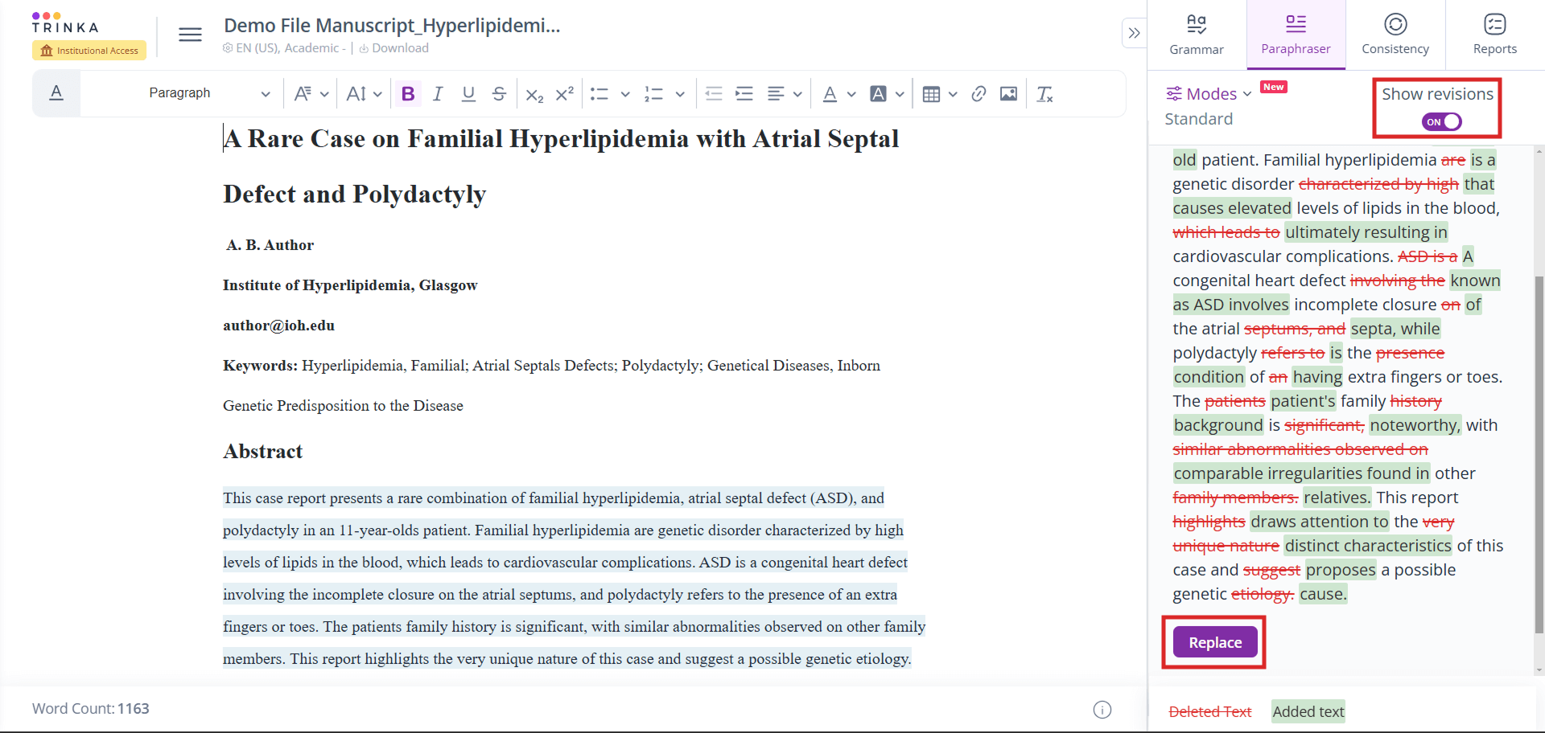Switch to the Reports tab

1494,35
